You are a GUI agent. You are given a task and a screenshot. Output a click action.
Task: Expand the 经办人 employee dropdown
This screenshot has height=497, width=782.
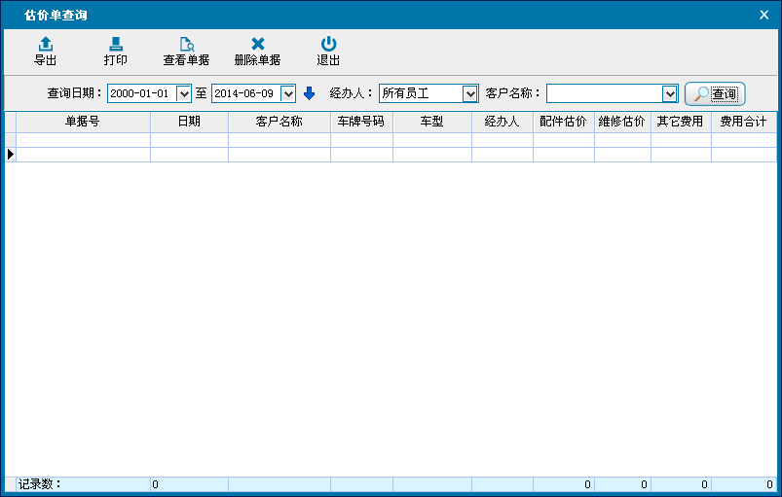coord(470,93)
